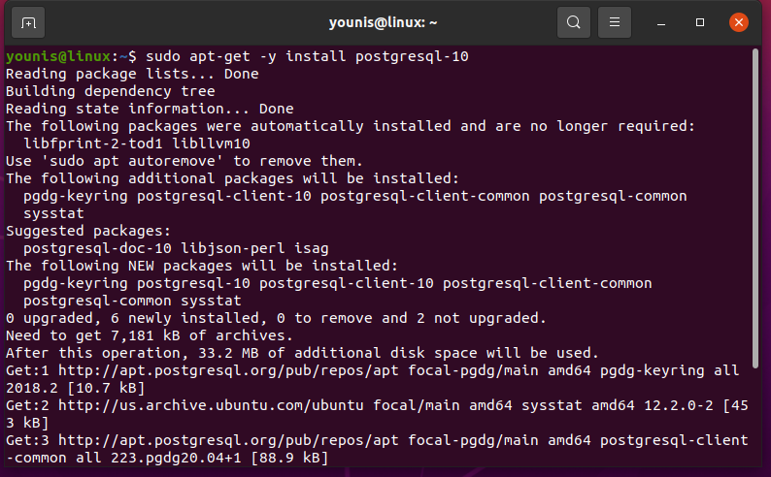Open a new terminal tab
Screen dimensions: 771x477
pyautogui.click(x=28, y=21)
